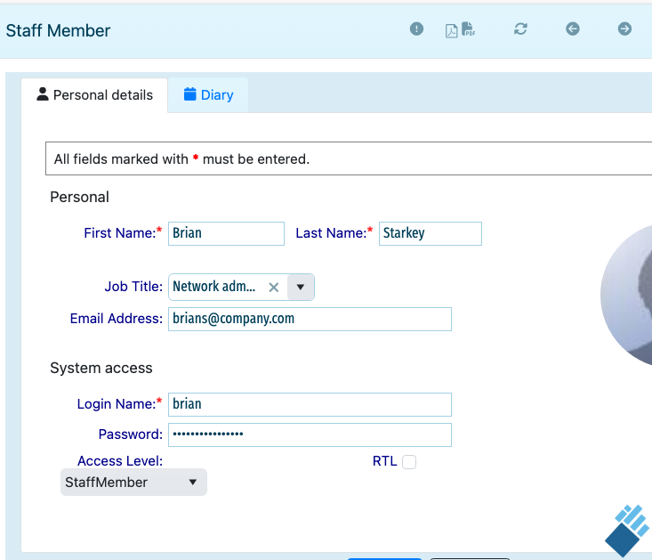Screen dimensions: 652x560
Task: Click into the Password field
Action: point(310,434)
